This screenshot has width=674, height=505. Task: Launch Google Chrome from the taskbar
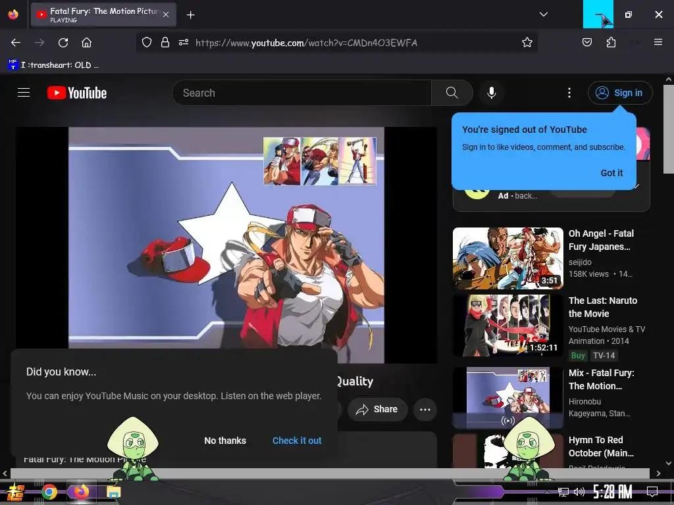pyautogui.click(x=49, y=492)
